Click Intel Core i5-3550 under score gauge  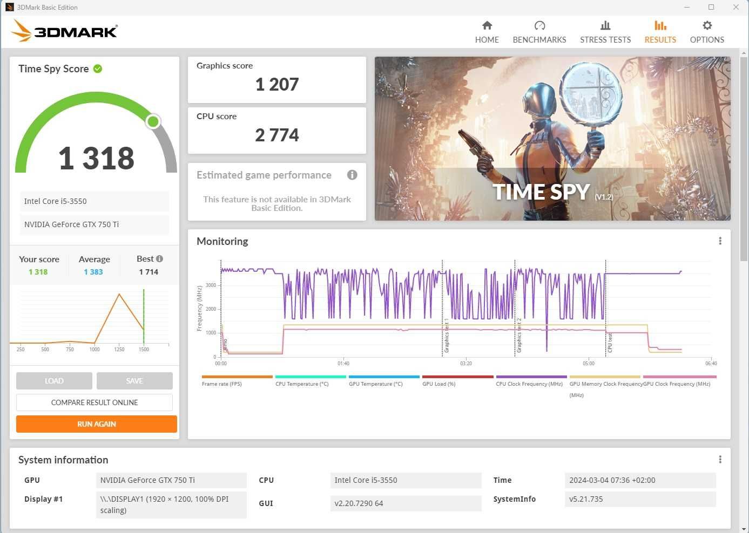(95, 201)
